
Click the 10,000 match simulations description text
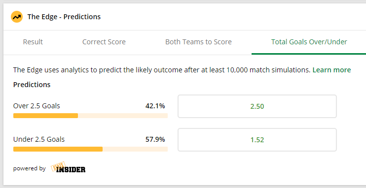[x=161, y=70]
